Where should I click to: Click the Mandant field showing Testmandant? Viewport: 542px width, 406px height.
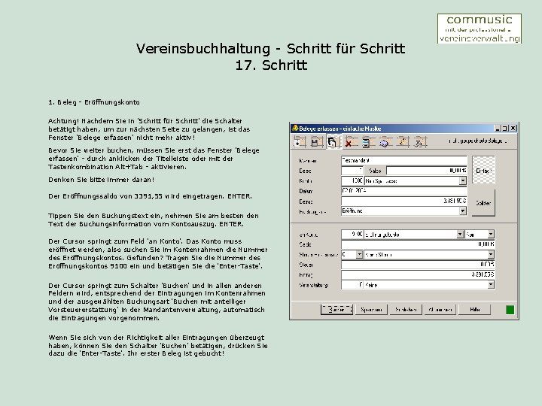[403, 161]
